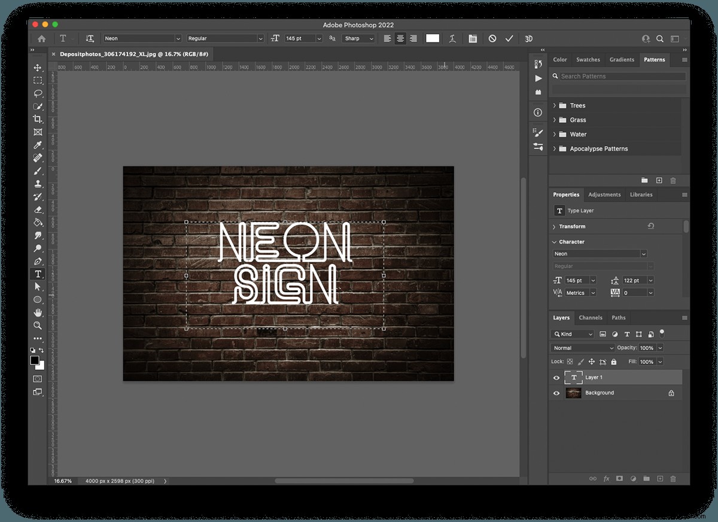The image size is (718, 522).
Task: Commit text edits with the check mark button
Action: [509, 38]
